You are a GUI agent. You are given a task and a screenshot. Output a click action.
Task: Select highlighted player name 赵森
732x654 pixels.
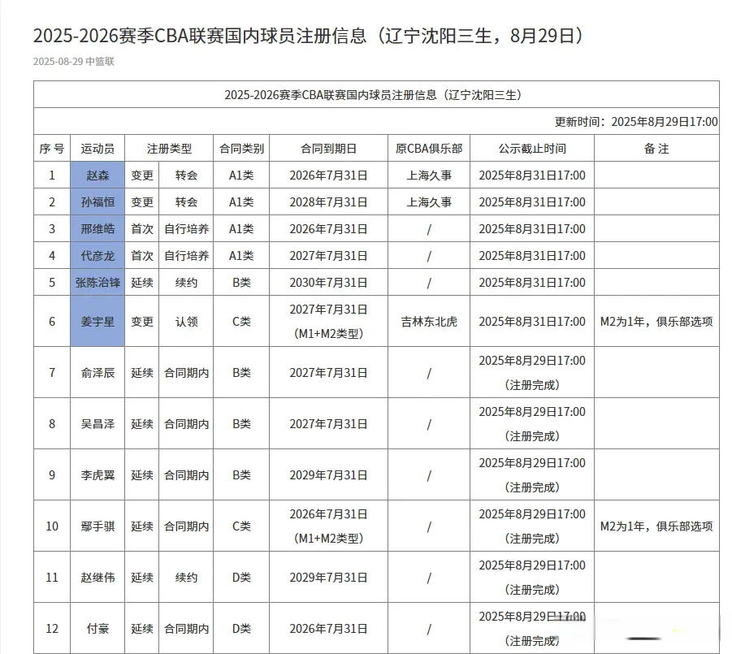(97, 175)
